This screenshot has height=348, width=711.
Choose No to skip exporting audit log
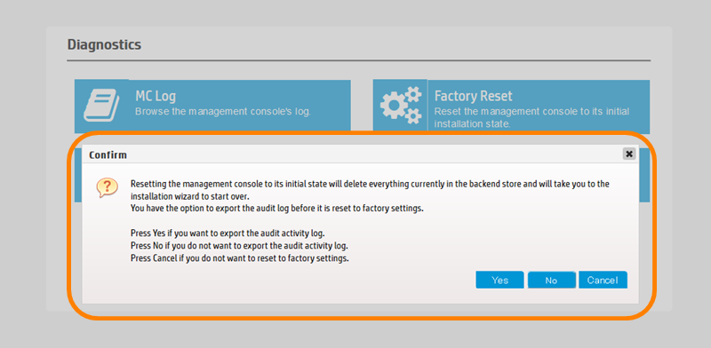pos(551,280)
